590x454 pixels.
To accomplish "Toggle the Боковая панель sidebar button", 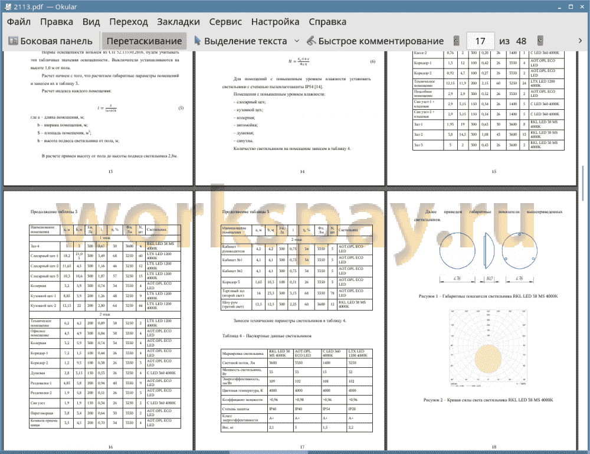I will (x=50, y=41).
